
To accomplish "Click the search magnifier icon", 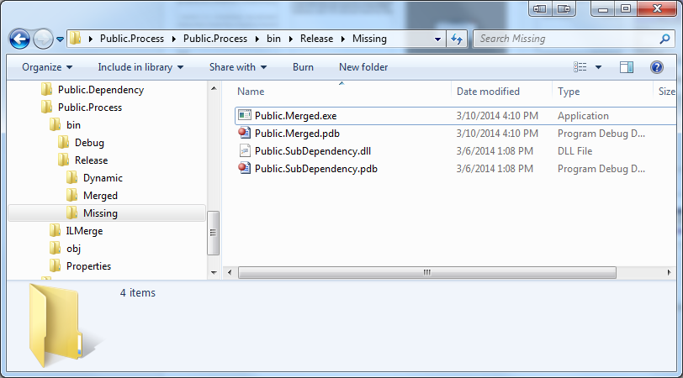I will click(664, 39).
